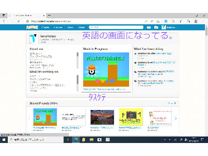Open the Scratch cat shared project thumbnail
The height and width of the screenshot is (156, 208).
pyautogui.click(x=159, y=117)
